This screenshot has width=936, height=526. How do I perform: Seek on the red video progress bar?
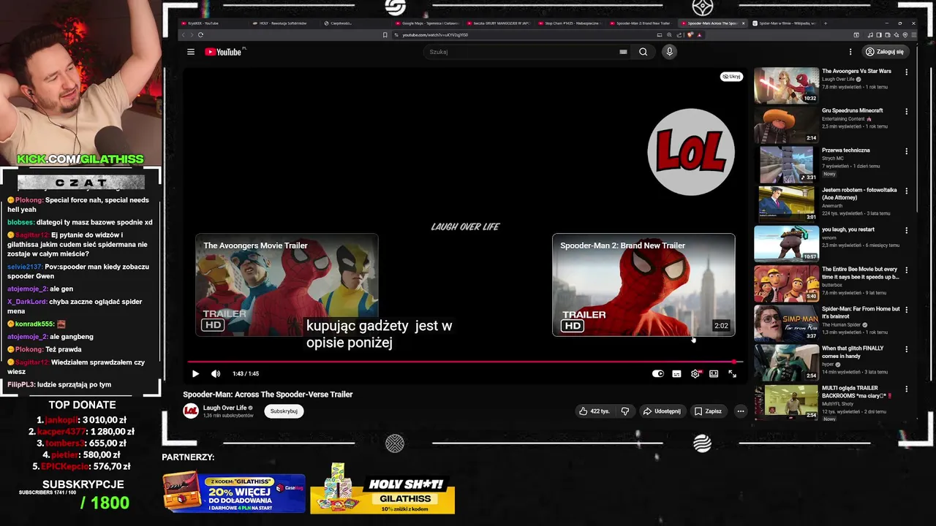(464, 362)
